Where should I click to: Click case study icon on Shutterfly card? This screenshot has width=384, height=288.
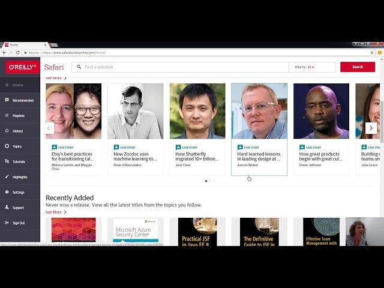click(178, 147)
